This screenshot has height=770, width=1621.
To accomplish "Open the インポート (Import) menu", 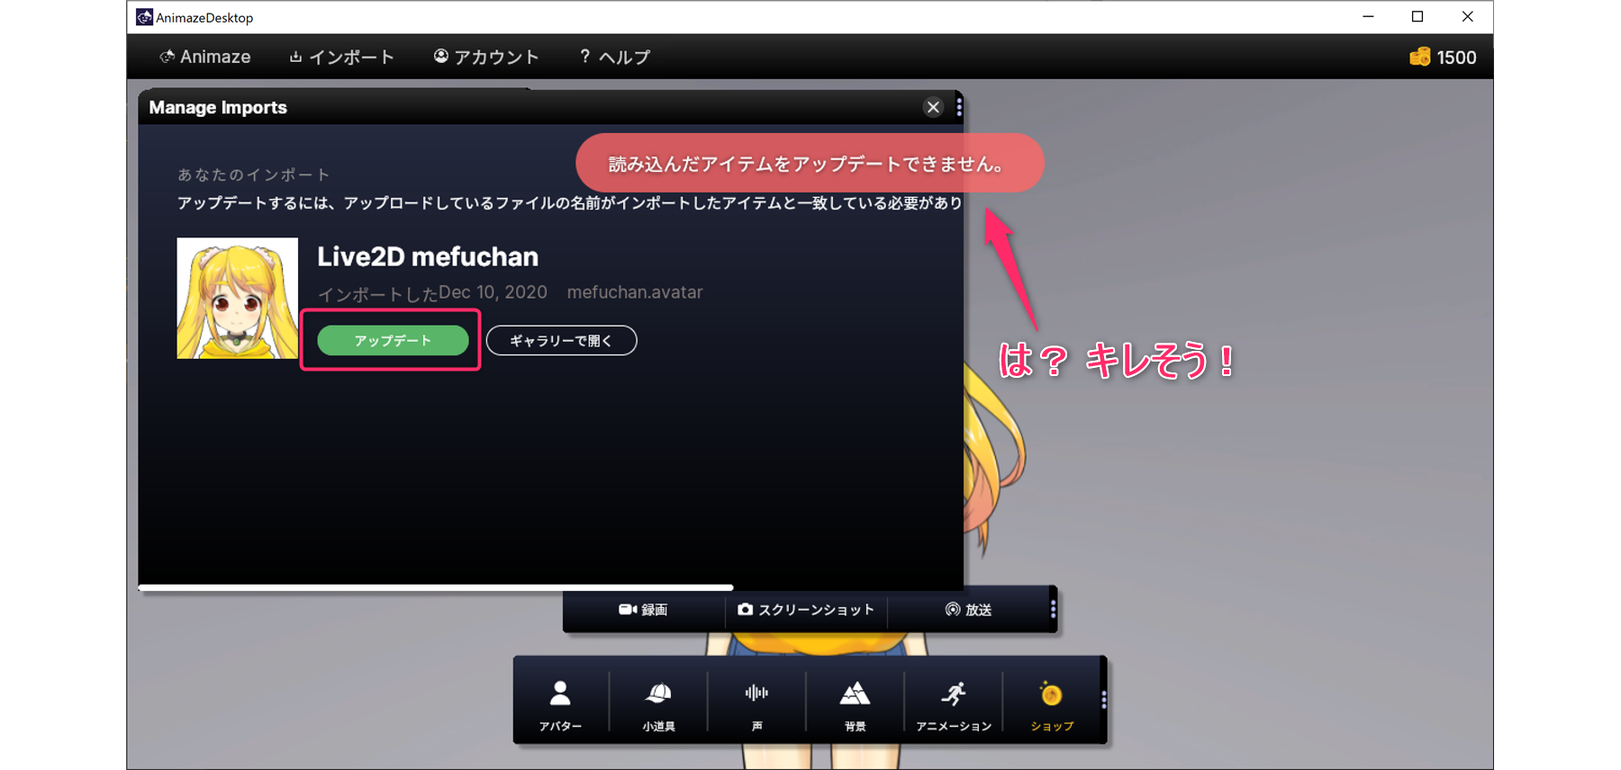I will 342,57.
